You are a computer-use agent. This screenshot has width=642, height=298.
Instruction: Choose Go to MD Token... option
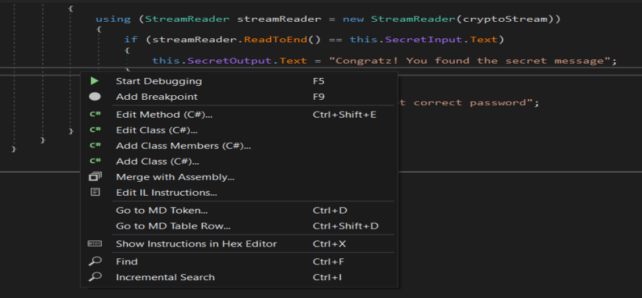(x=161, y=211)
